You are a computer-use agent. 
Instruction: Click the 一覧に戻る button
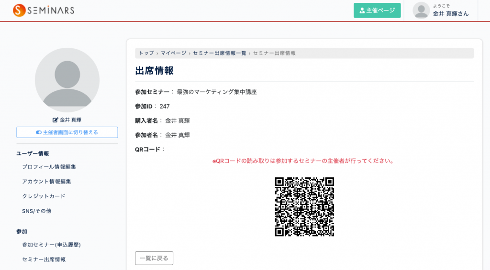point(154,258)
